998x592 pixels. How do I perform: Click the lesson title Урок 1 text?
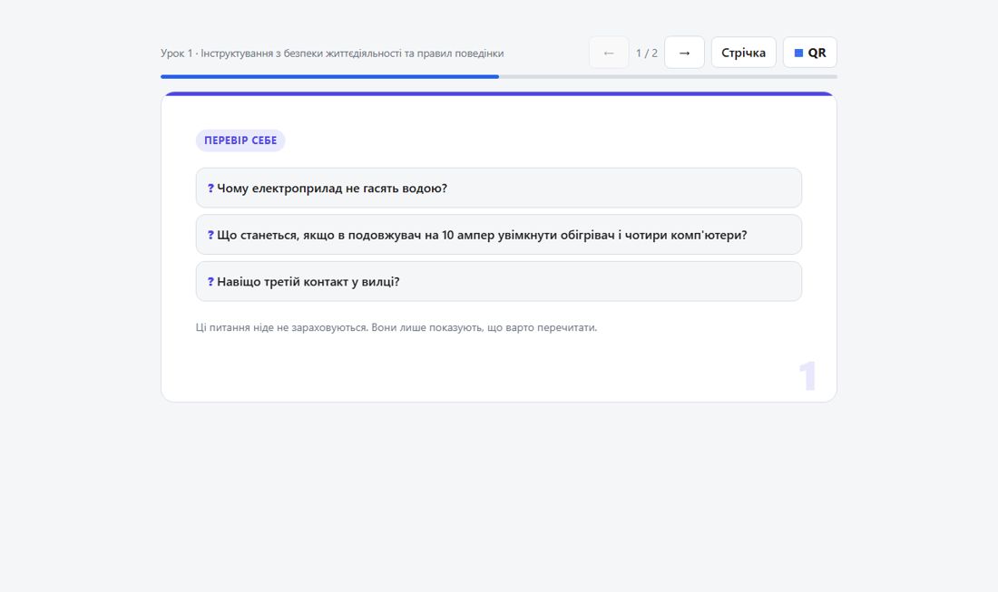point(331,53)
